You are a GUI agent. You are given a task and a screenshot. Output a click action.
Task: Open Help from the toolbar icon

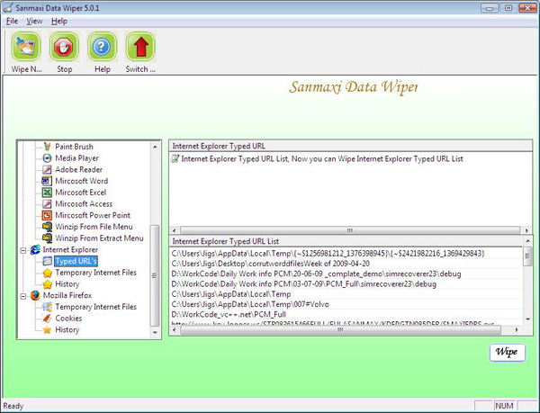(x=102, y=47)
